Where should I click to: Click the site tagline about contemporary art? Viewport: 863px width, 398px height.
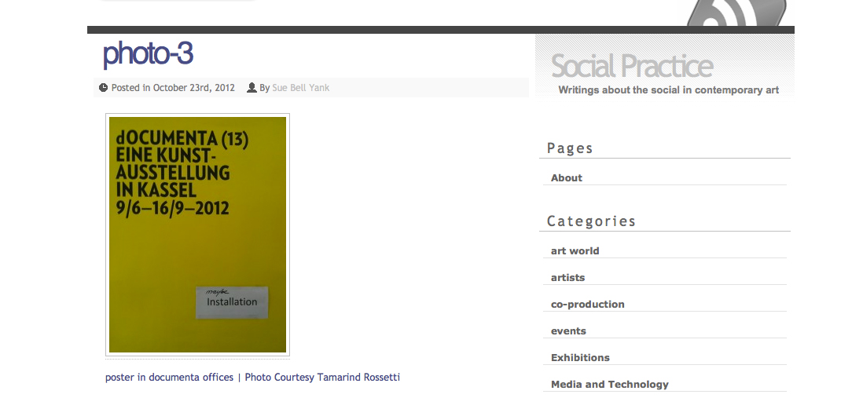(668, 90)
